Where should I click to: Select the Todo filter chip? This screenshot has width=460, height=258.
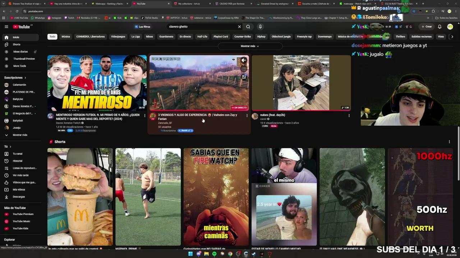[52, 37]
